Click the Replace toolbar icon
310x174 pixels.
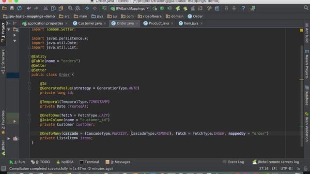pyautogui.click(x=77, y=8)
